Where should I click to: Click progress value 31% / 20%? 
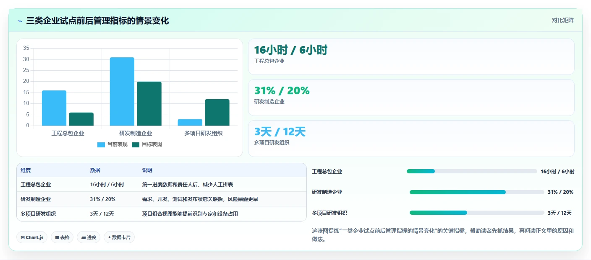(x=560, y=192)
